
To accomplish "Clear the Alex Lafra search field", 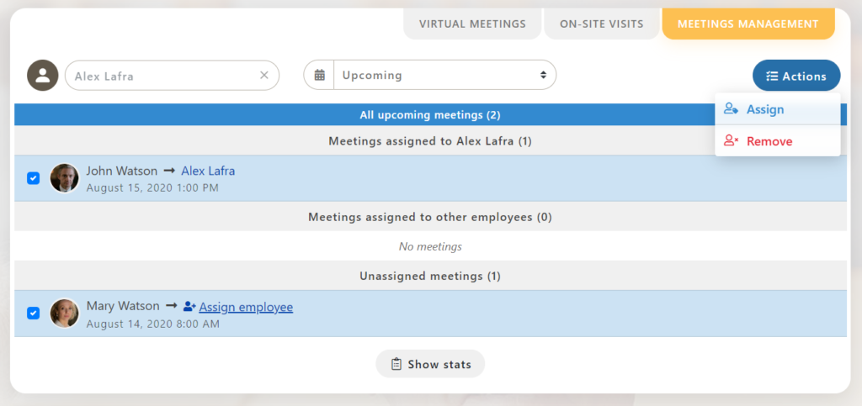I will pyautogui.click(x=263, y=76).
